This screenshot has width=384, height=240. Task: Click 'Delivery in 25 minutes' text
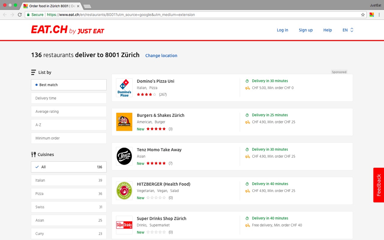coord(270,115)
